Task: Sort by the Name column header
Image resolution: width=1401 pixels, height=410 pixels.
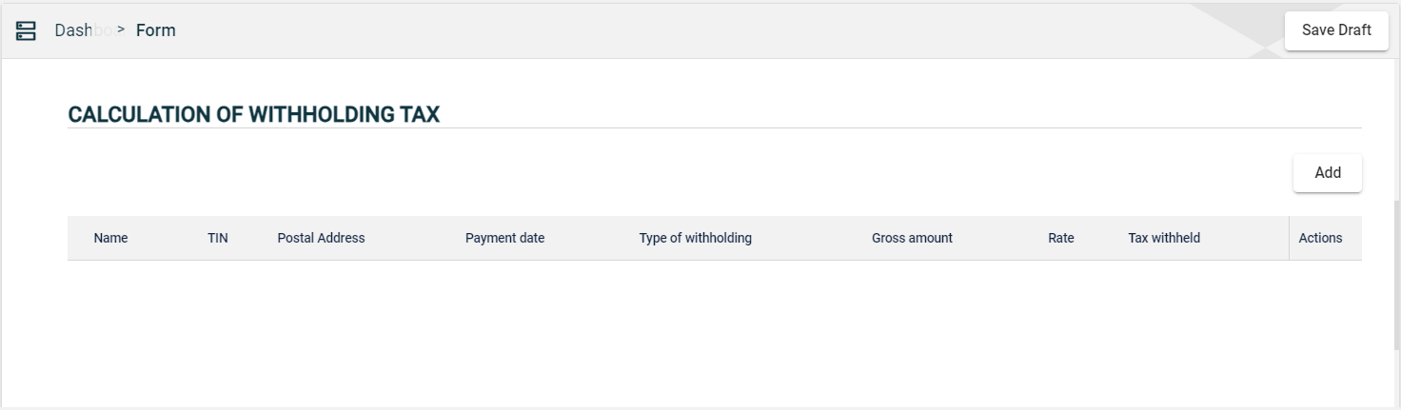Action: (110, 238)
